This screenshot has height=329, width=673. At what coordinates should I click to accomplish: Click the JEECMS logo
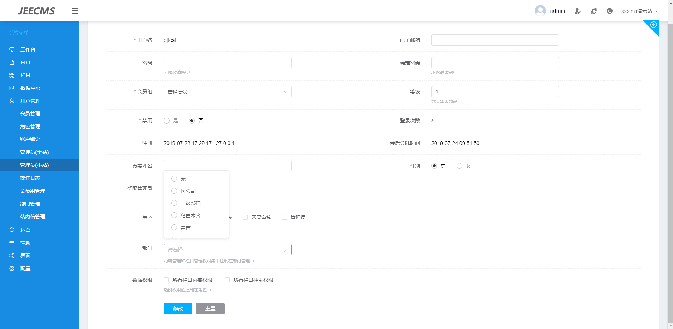[37, 11]
